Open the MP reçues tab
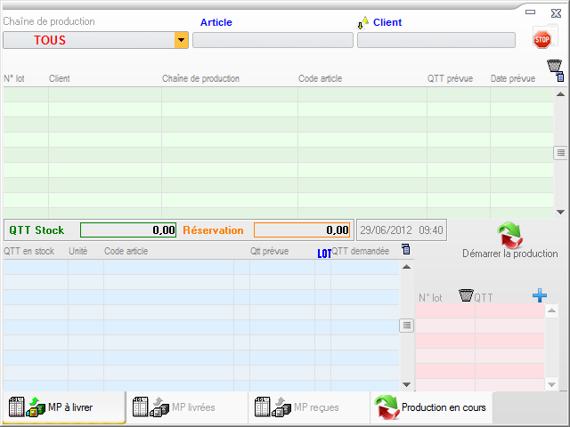 tap(309, 407)
